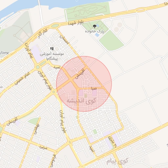Click the tree icon of پارک خانواده
The height and width of the screenshot is (168, 168).
pyautogui.click(x=94, y=26)
